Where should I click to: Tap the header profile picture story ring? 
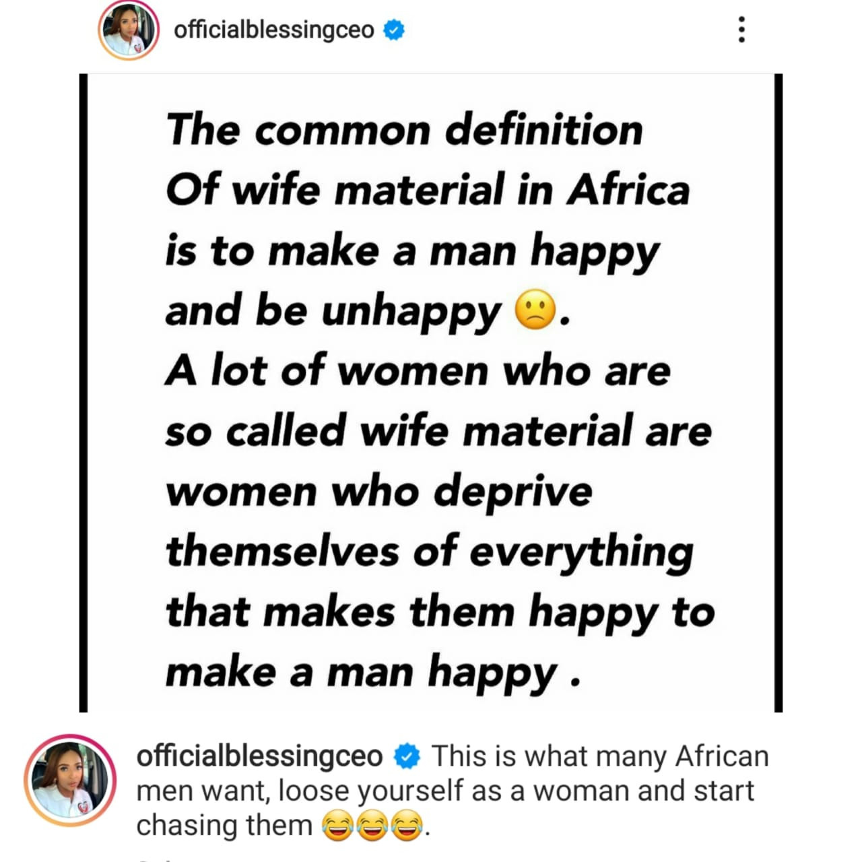tap(129, 32)
